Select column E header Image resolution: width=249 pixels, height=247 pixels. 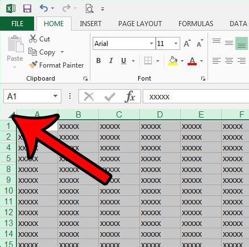point(201,114)
